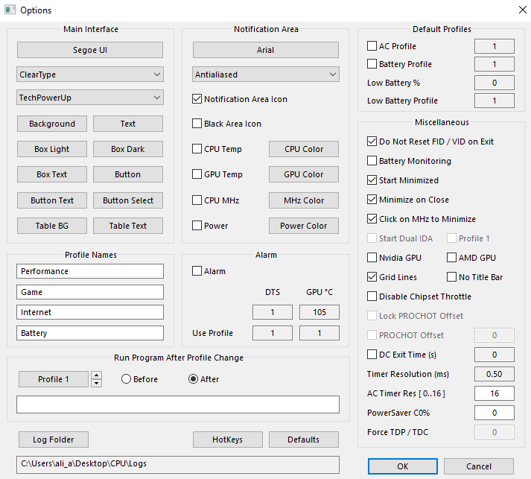This screenshot has height=479, width=531.
Task: Expand the ClearType font smoothing dropdown
Action: pyautogui.click(x=90, y=74)
